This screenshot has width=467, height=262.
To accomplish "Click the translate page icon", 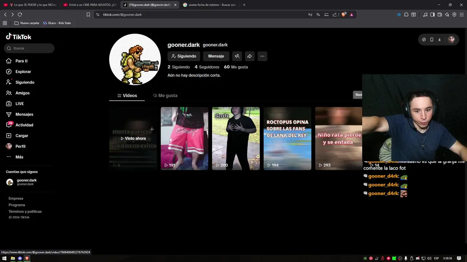I will 318,15.
